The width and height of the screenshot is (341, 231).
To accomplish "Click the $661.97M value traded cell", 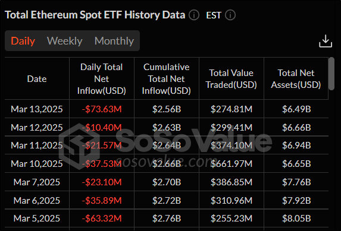I will [231, 164].
